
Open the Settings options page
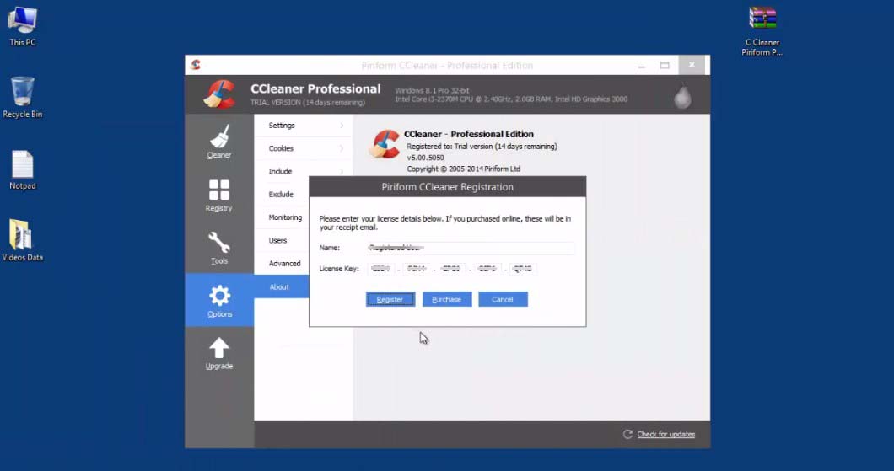pos(304,126)
